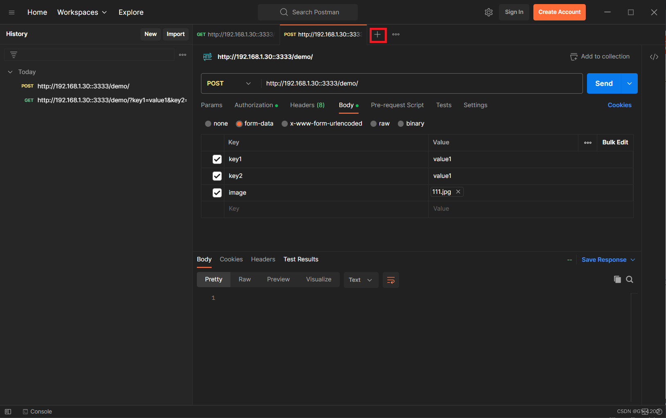The width and height of the screenshot is (666, 418).
Task: Select the form-data body type
Action: tap(254, 124)
